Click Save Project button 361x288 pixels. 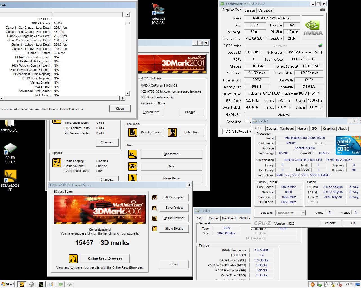coord(174,208)
